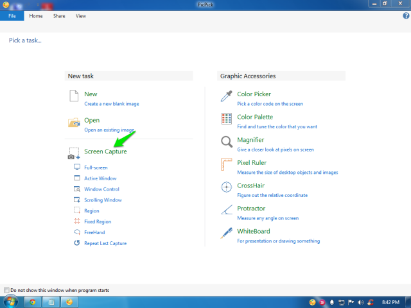Click 'Measure any angle on screen' text
The image size is (411, 308).
coord(268,218)
